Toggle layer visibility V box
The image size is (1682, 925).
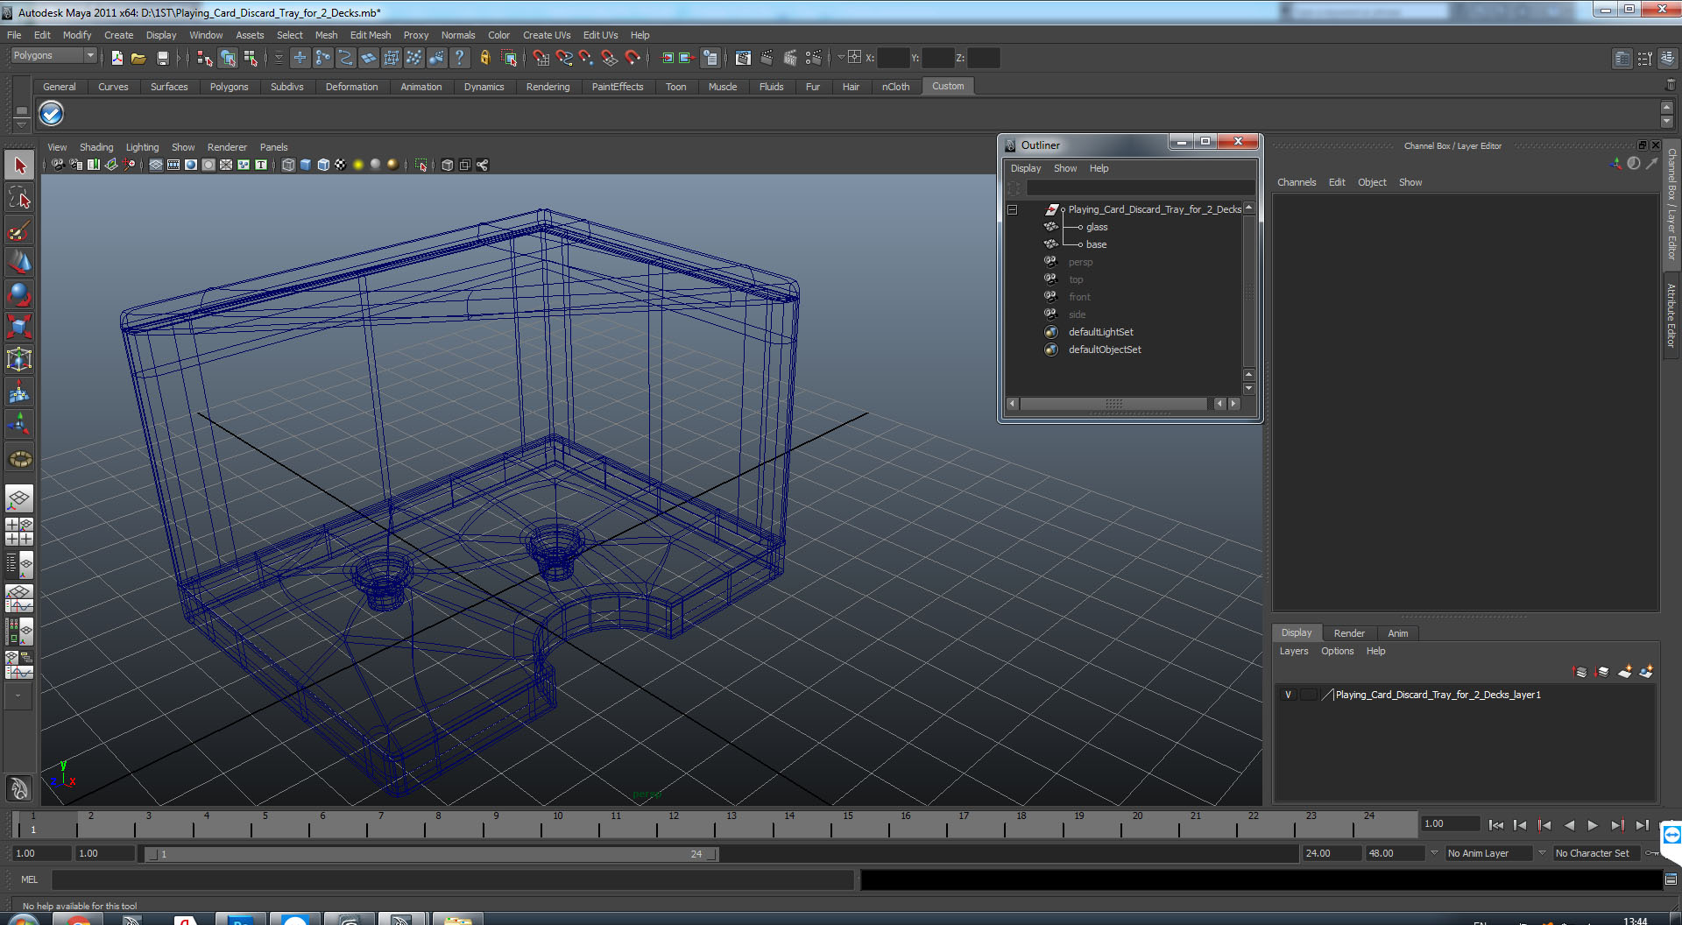coord(1288,695)
